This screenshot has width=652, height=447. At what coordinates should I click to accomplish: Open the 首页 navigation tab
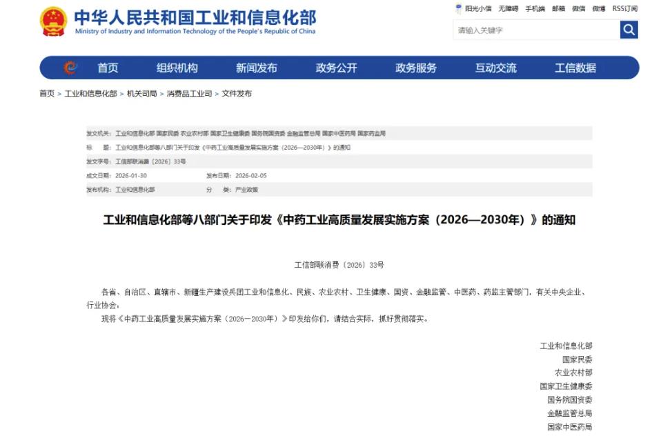click(x=108, y=68)
